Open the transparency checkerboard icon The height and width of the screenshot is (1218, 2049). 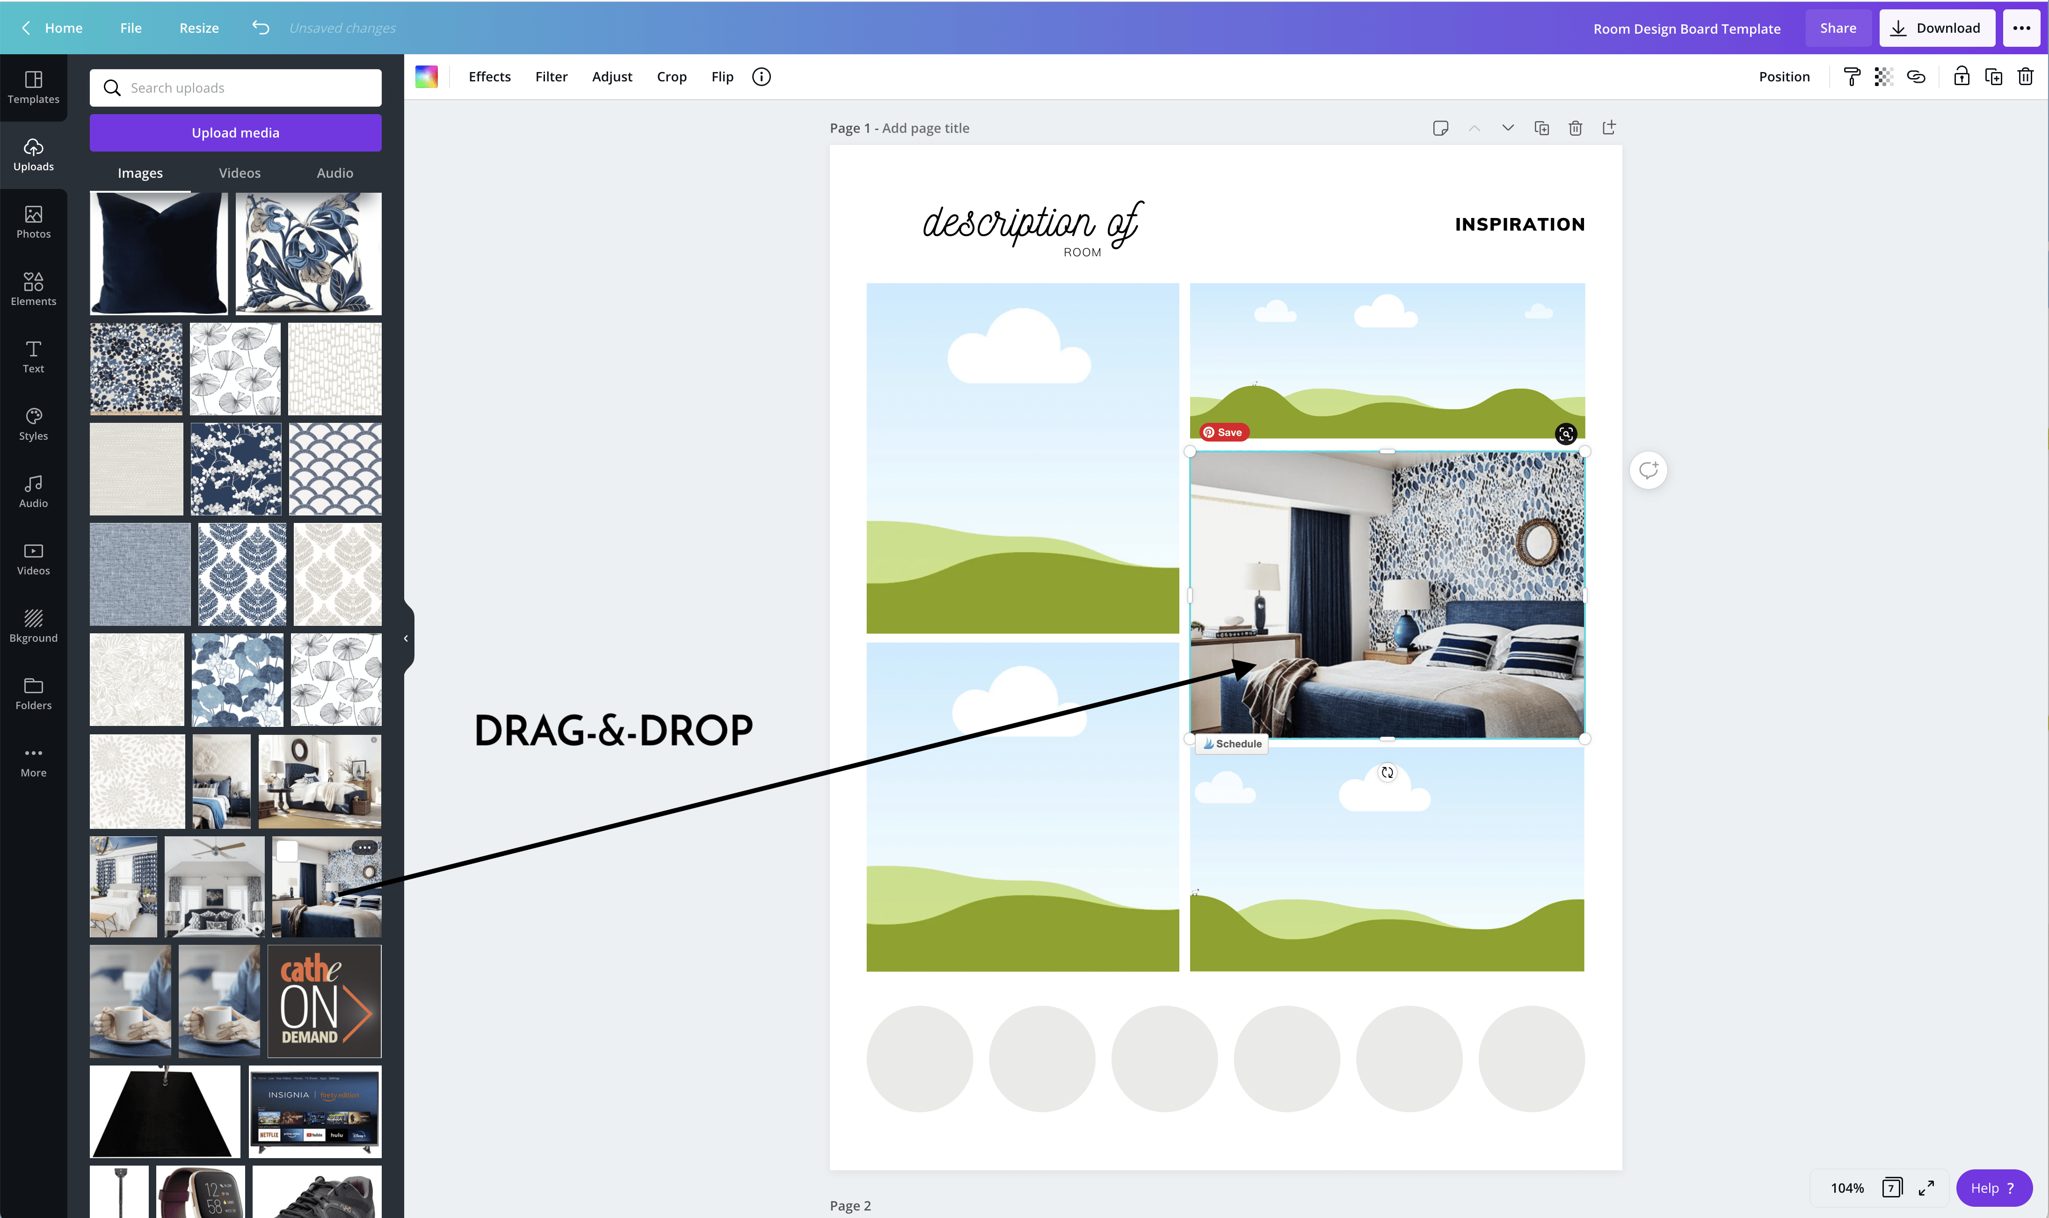pyautogui.click(x=1883, y=76)
